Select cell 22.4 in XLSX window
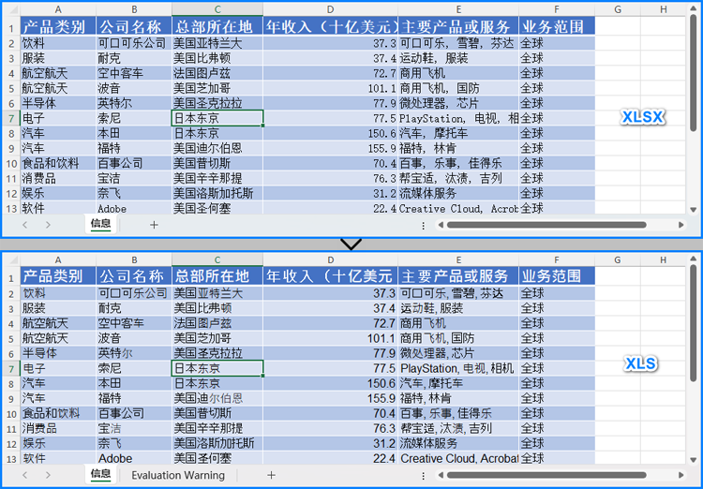 [x=330, y=208]
